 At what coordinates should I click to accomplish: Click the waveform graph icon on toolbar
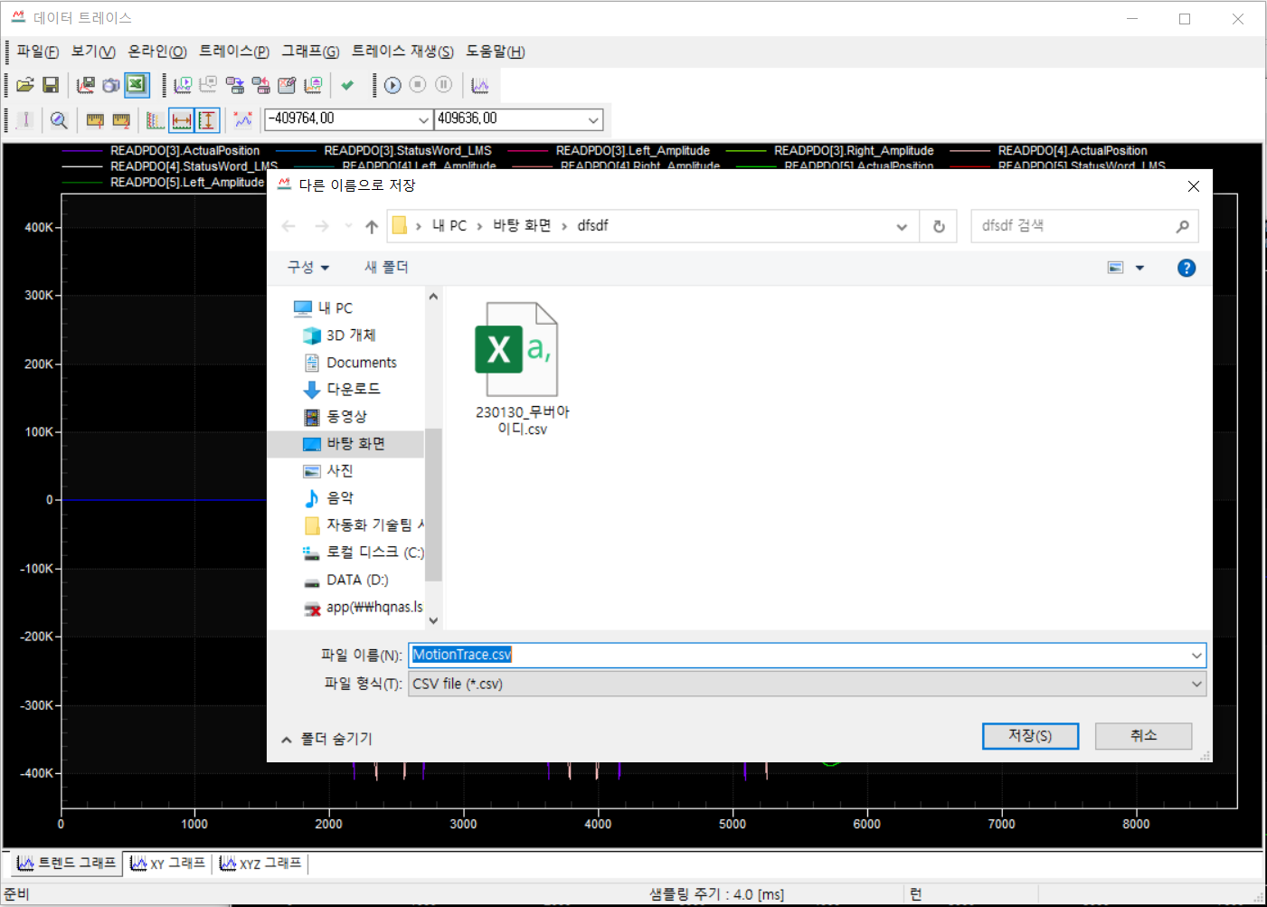(x=480, y=85)
